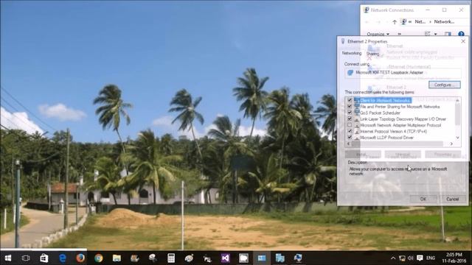
Task: Switch to the Networking tab
Action: 352,53
